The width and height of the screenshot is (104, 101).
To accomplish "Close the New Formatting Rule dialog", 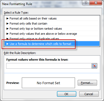I will tap(96, 3).
